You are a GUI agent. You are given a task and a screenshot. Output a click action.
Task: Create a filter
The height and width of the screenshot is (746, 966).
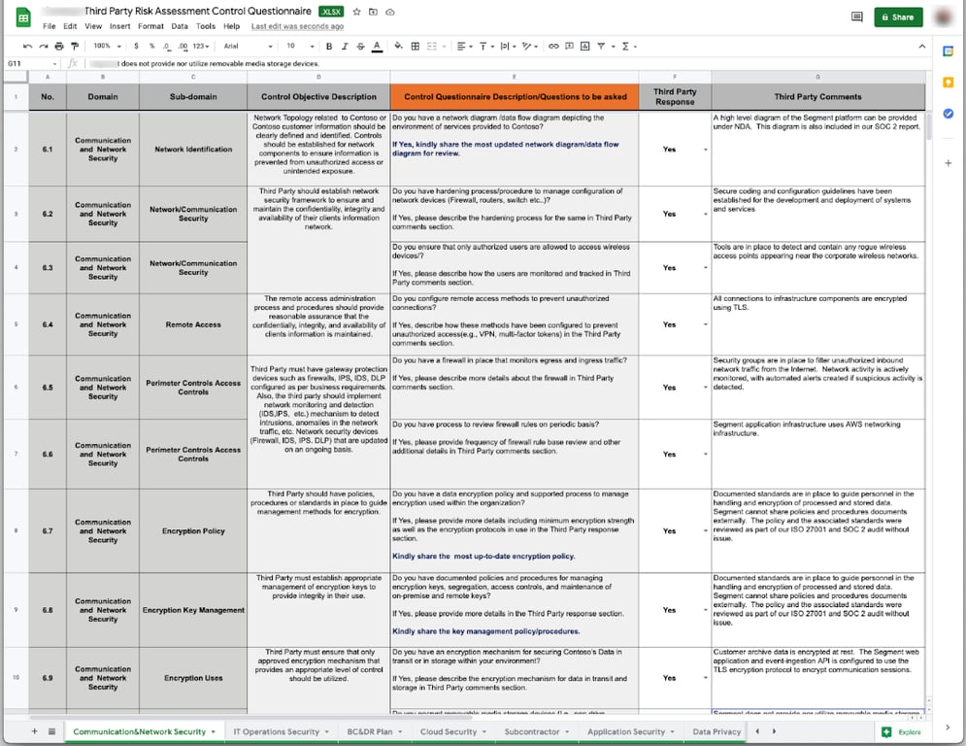pos(601,47)
